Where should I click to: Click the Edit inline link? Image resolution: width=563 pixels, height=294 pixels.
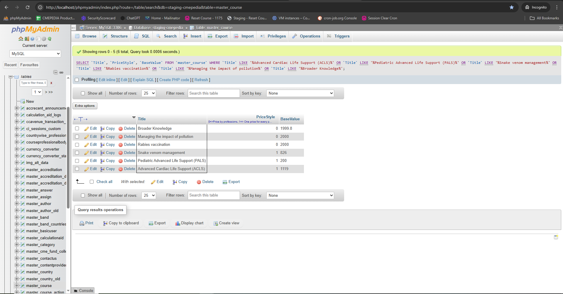pyautogui.click(x=107, y=80)
